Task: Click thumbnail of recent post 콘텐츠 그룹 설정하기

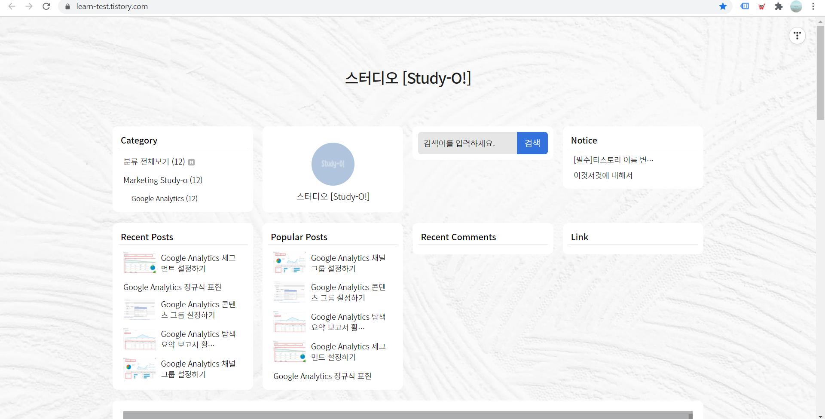Action: point(139,309)
